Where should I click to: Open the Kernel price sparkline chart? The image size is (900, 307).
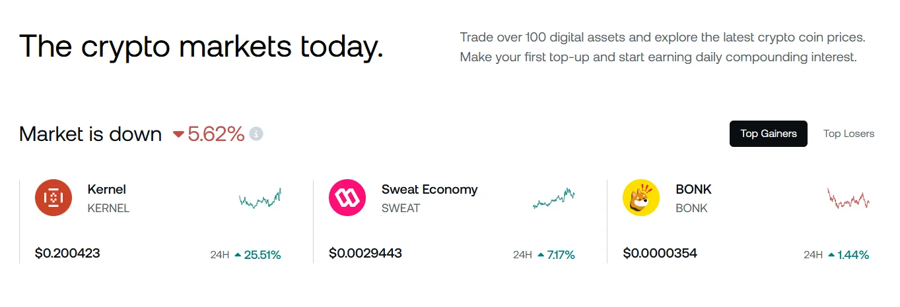[x=260, y=198]
